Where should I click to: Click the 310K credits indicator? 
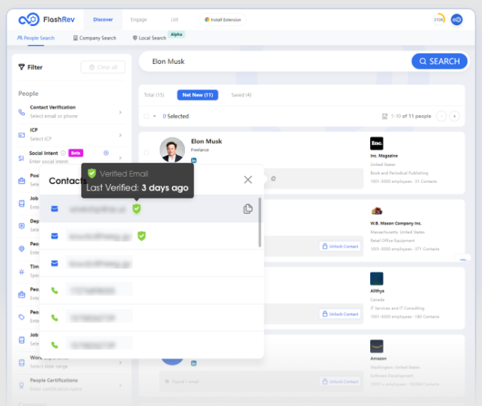438,20
